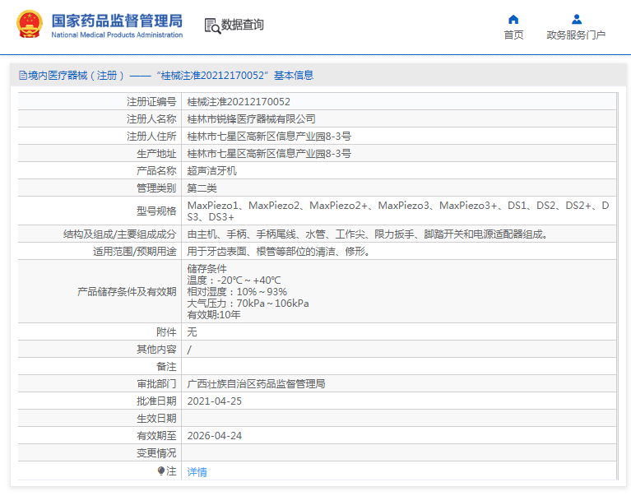Go to 首页 home page link

click(513, 35)
